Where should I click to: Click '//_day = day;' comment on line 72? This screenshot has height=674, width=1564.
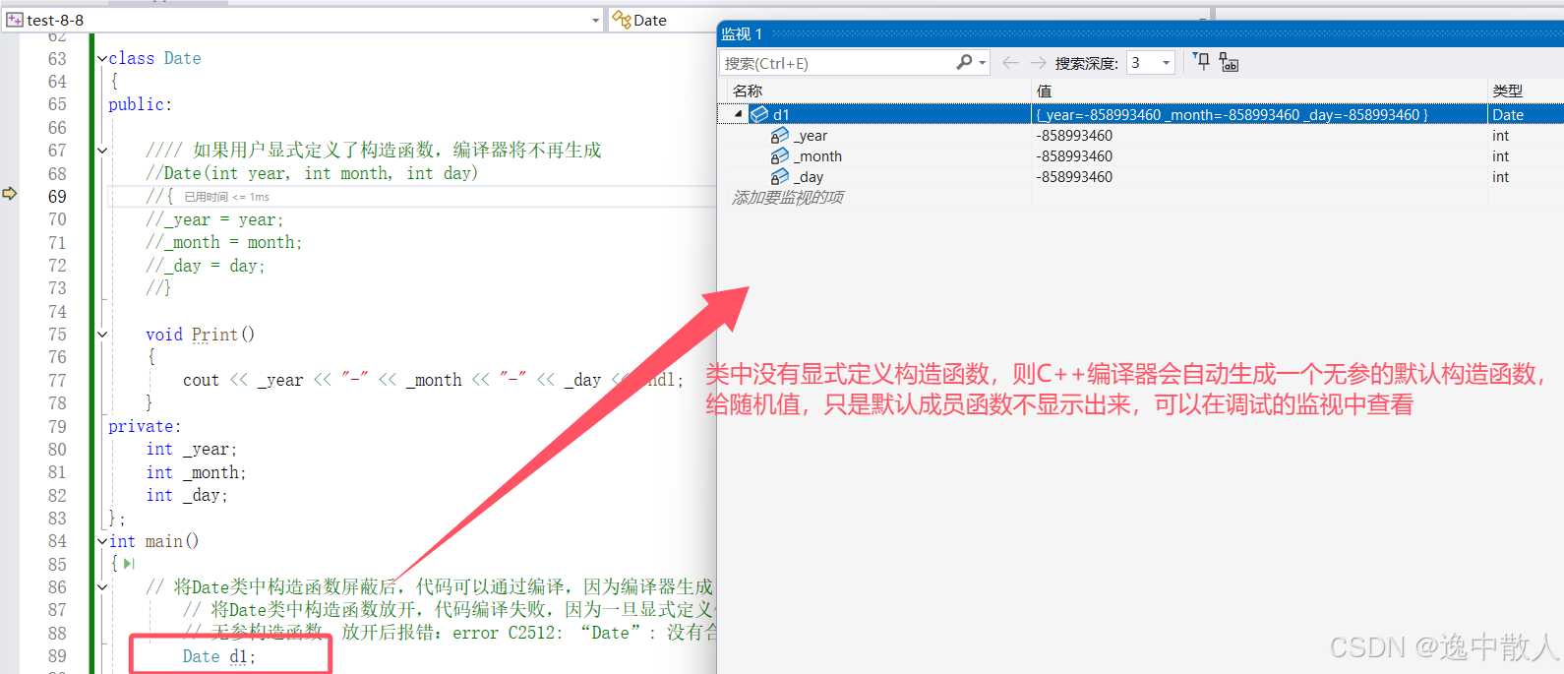206,266
